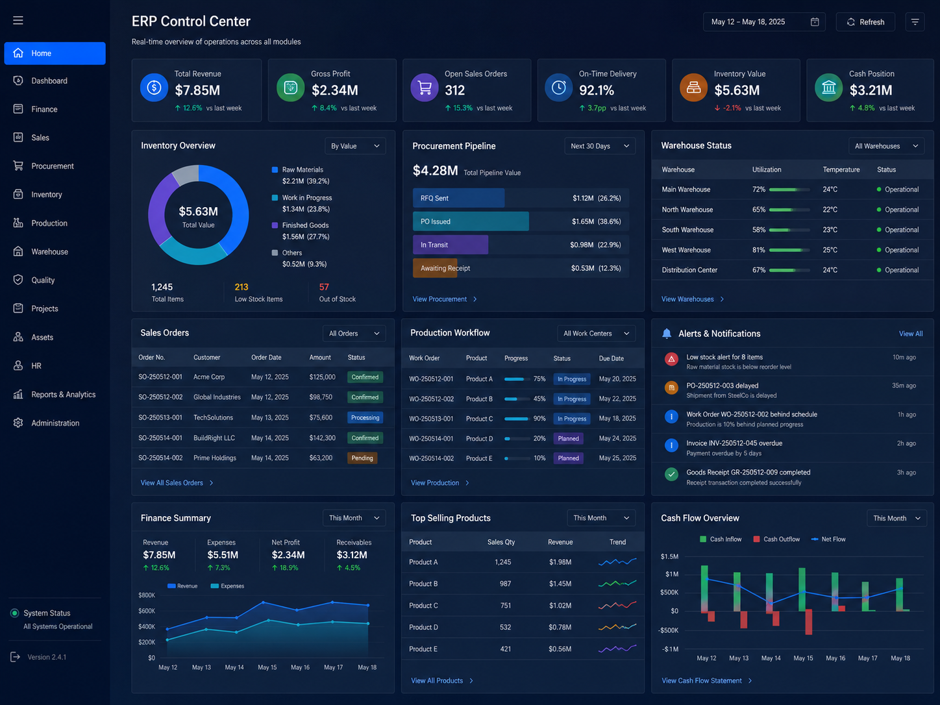
Task: Click the System Status indicator icon
Action: [x=14, y=613]
